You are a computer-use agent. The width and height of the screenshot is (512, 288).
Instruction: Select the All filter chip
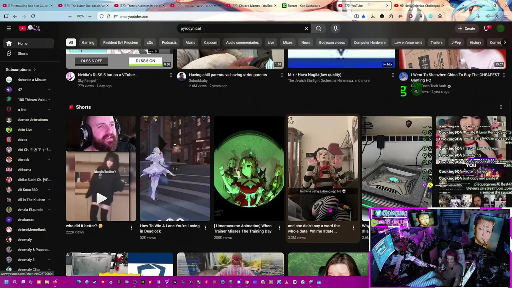pyautogui.click(x=71, y=42)
